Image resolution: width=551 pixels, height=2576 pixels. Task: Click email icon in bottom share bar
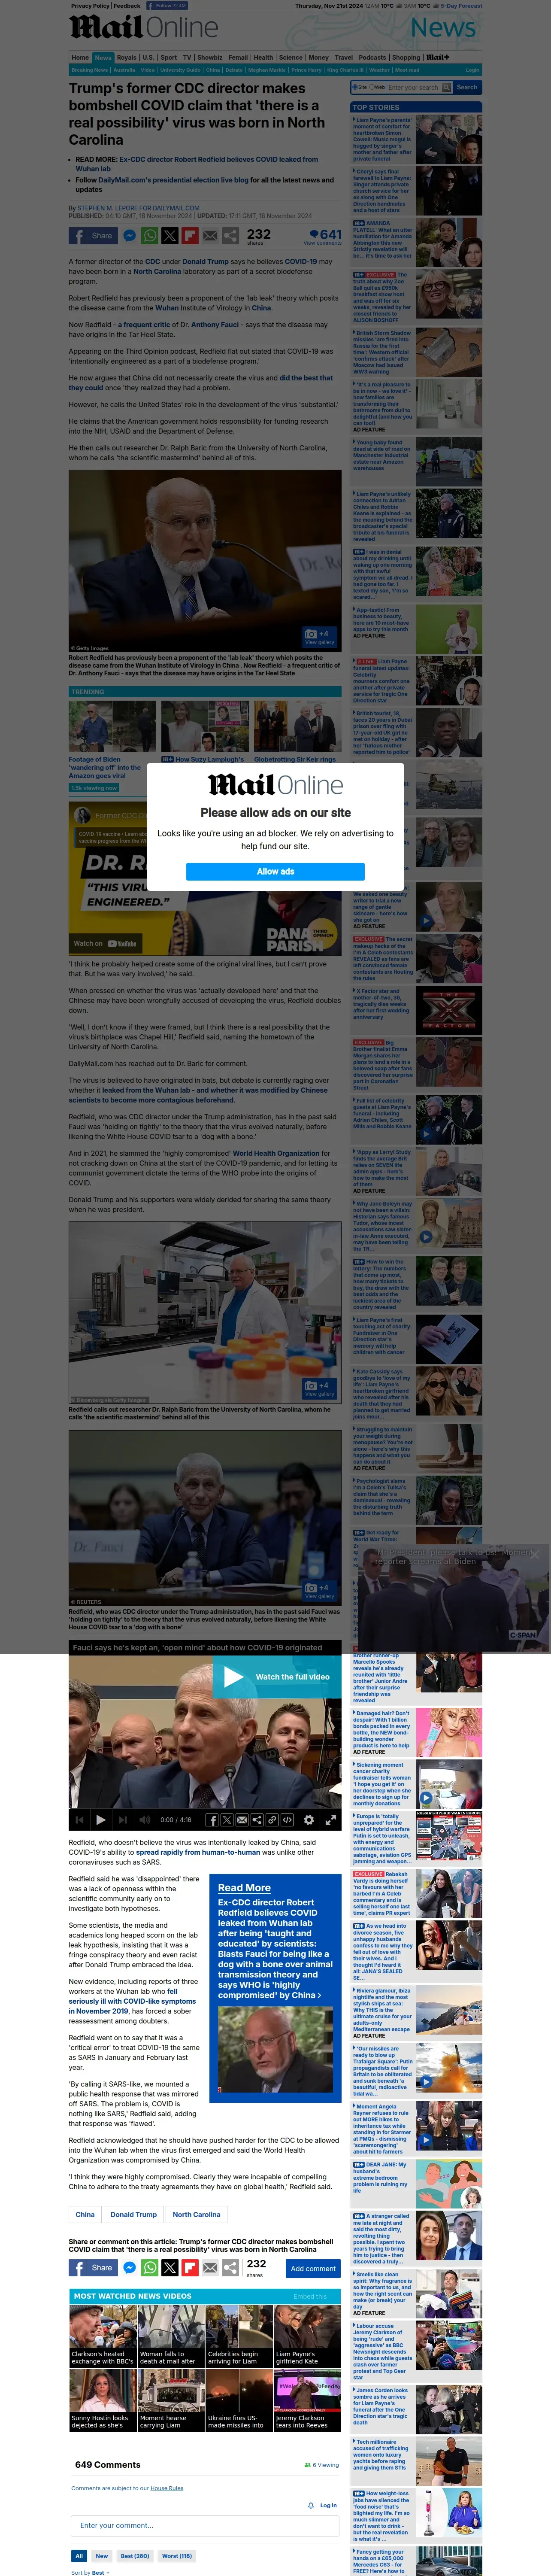point(210,2268)
